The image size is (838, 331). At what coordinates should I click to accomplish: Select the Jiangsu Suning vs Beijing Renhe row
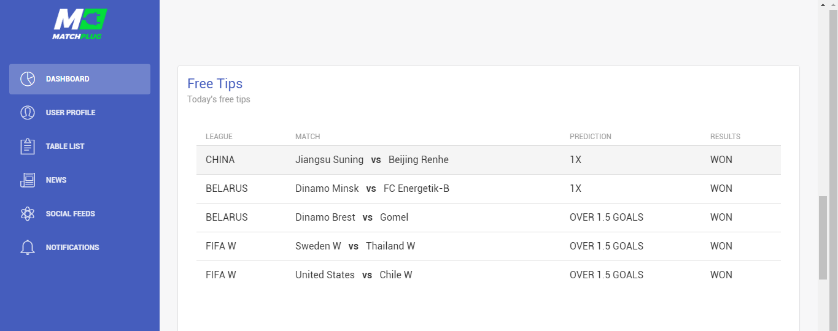coord(372,160)
